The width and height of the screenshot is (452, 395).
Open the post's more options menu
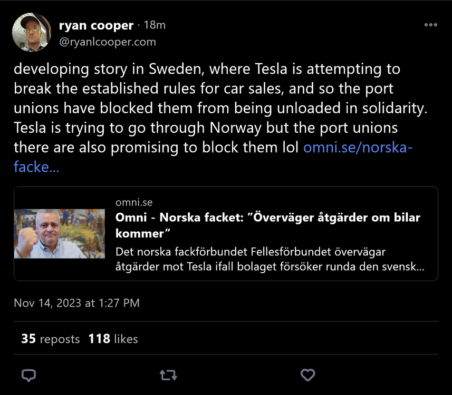tap(430, 25)
